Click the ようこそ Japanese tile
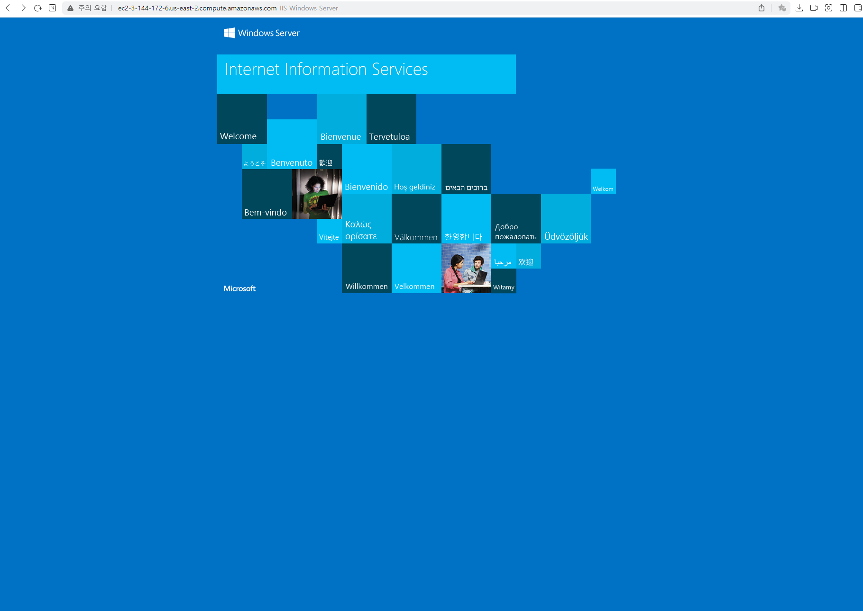The width and height of the screenshot is (863, 611). [x=254, y=156]
